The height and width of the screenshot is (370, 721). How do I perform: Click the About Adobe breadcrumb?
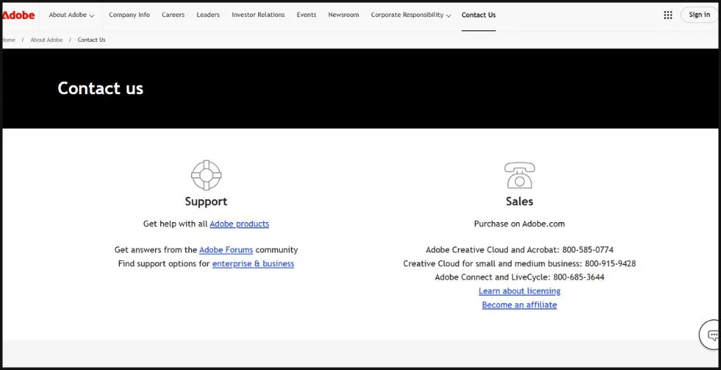coord(46,40)
